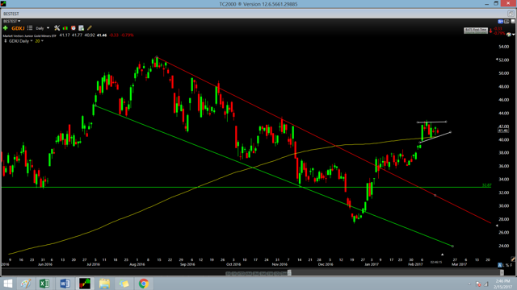517x290 pixels.
Task: Open the BESTEST layout dropdown
Action: click(12, 21)
